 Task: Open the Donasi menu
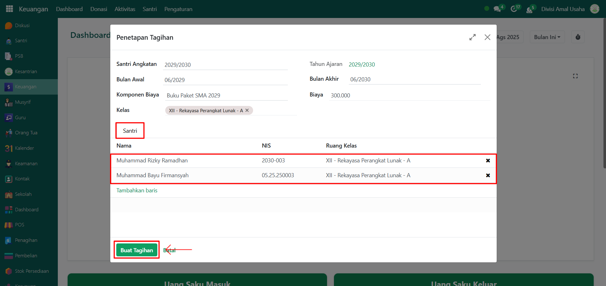[x=99, y=9]
